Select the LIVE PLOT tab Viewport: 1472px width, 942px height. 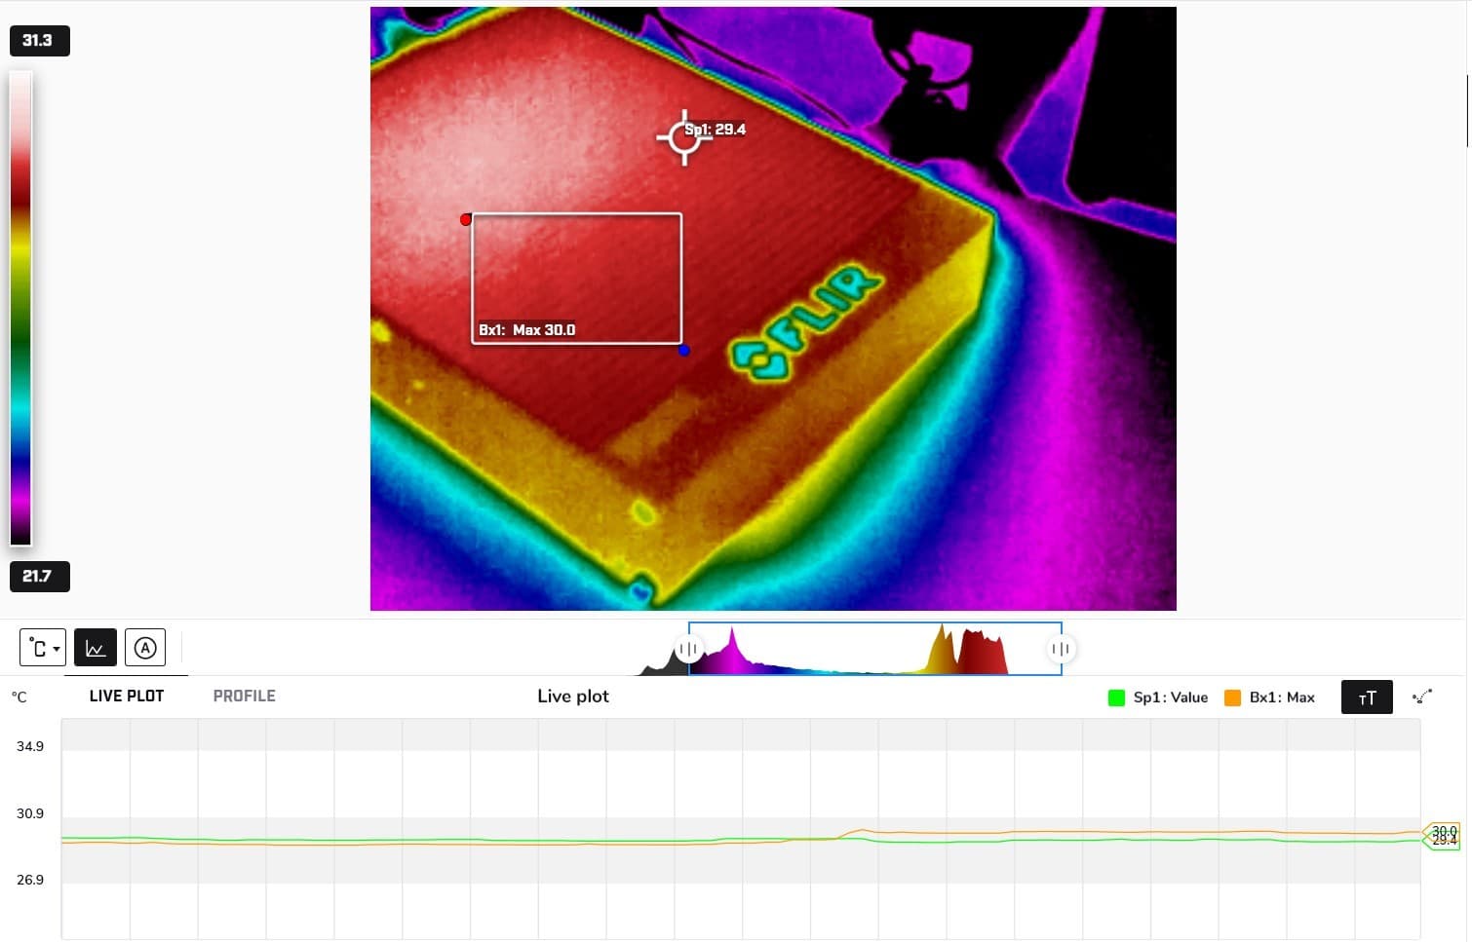pyautogui.click(x=126, y=696)
